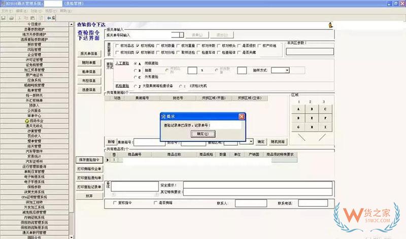Screen dimensions: 406x239
Task: Open the 文件 menu
Action: pyautogui.click(x=7, y=11)
